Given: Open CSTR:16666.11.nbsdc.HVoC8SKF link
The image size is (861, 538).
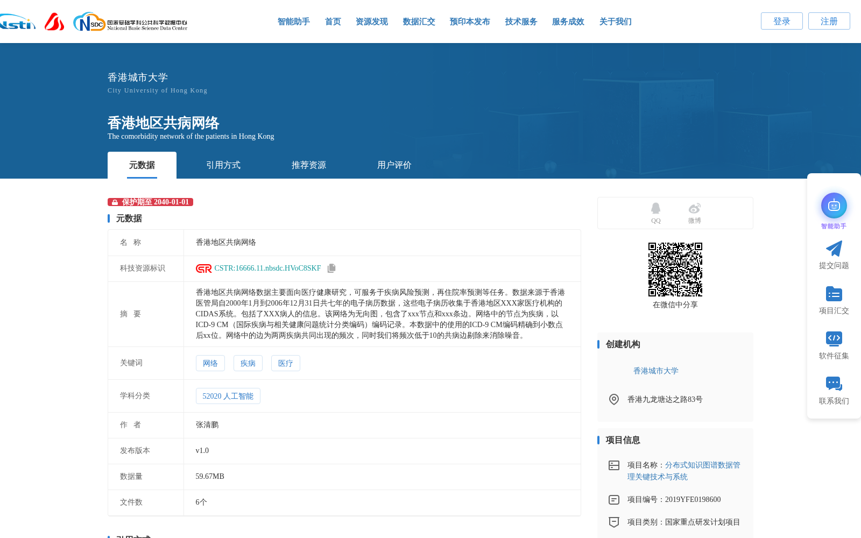Looking at the screenshot, I should (x=267, y=268).
